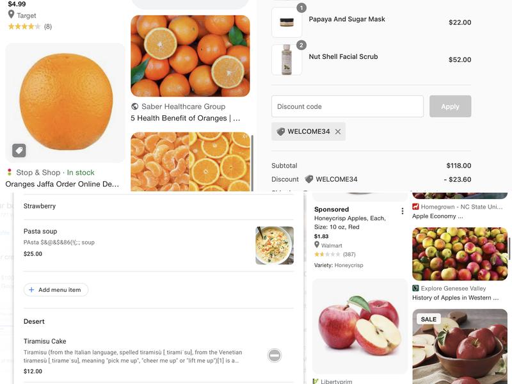This screenshot has width=512, height=384.
Task: Click the Walmart location pin icon
Action: (317, 245)
